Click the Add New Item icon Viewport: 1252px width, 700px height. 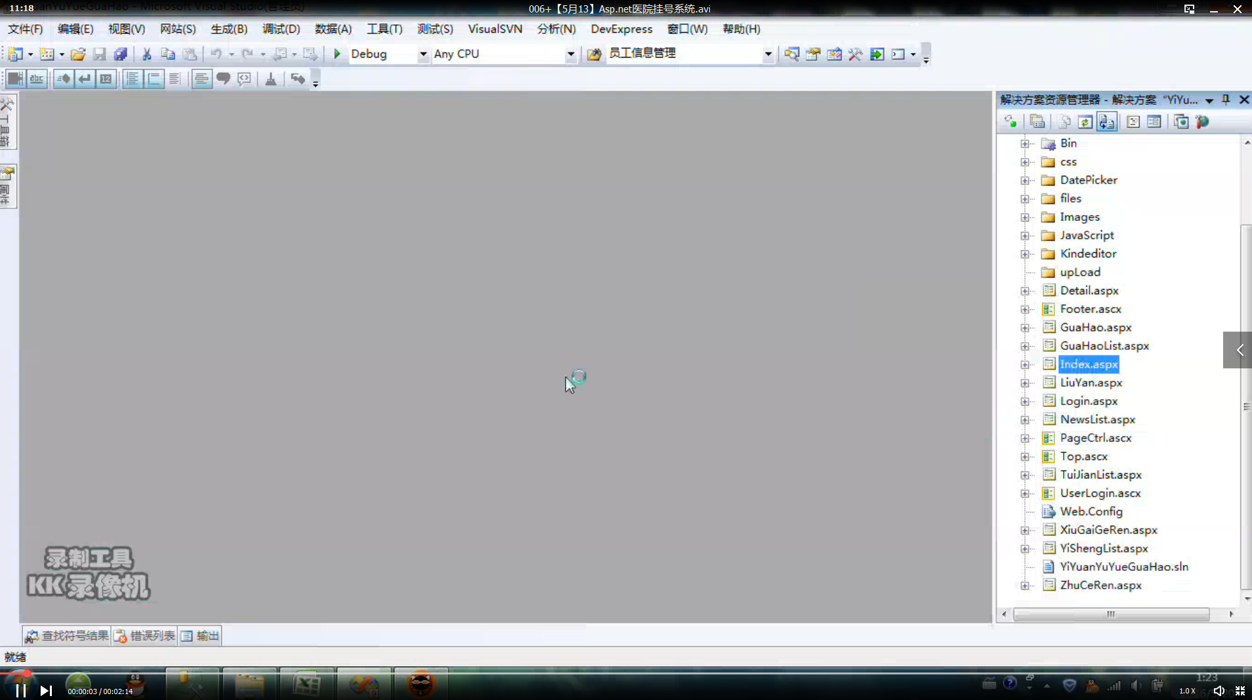[47, 54]
